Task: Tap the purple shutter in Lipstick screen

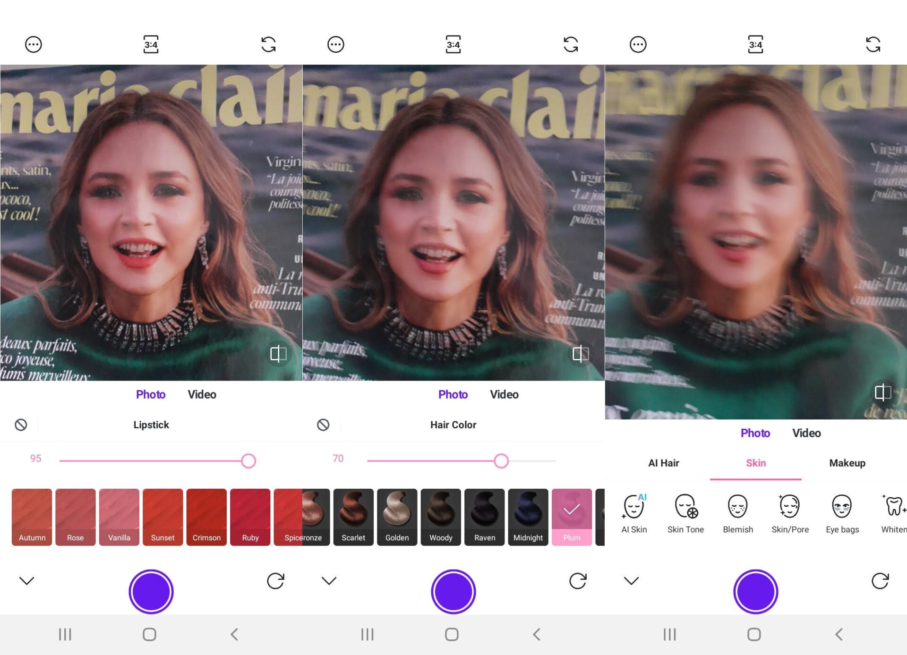Action: coord(151,591)
